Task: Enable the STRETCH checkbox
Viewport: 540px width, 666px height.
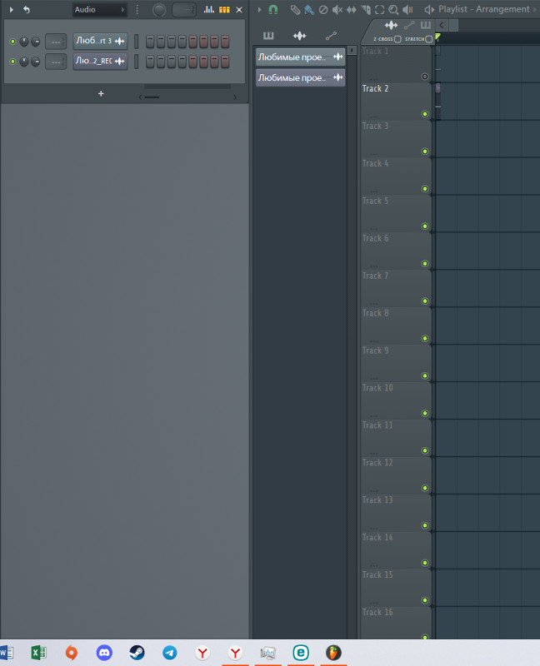Action: click(429, 39)
